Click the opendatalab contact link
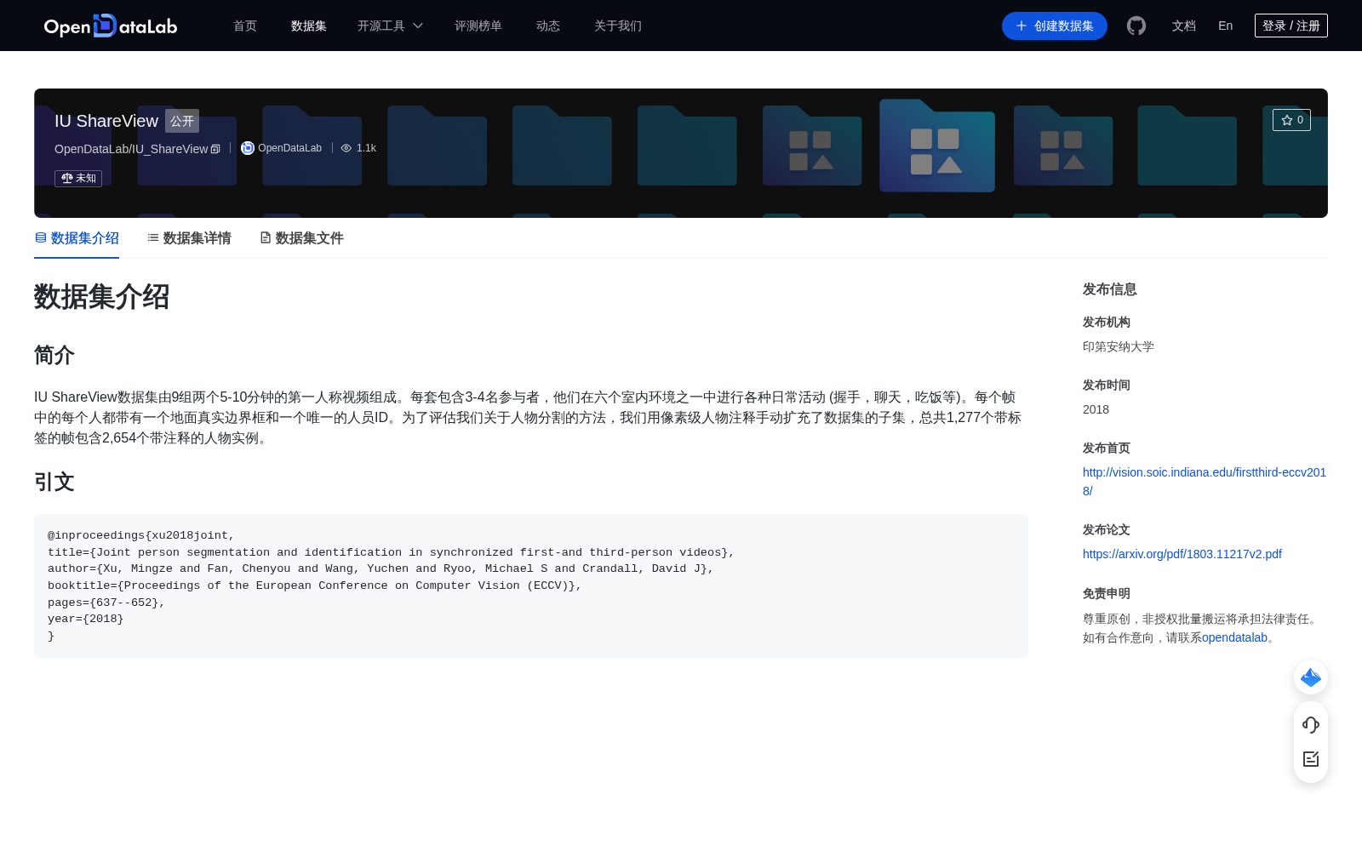 pyautogui.click(x=1235, y=637)
